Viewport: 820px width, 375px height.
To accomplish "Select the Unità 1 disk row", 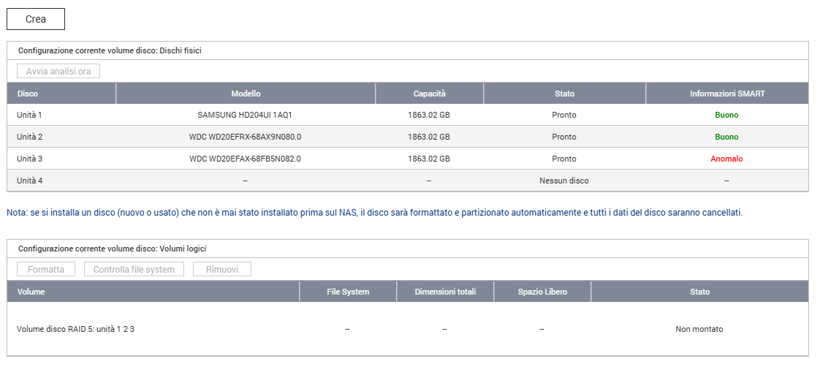I will click(30, 115).
